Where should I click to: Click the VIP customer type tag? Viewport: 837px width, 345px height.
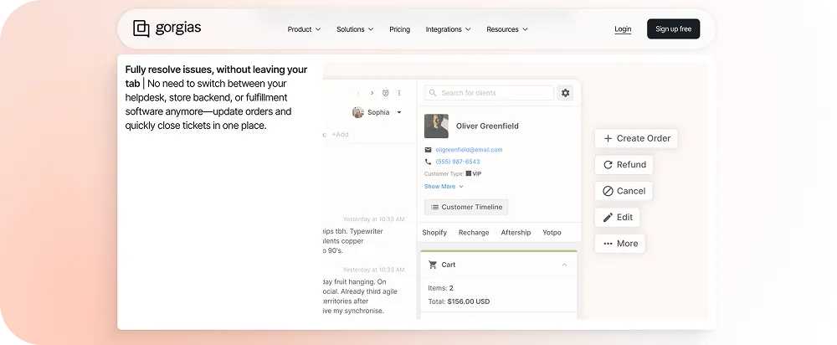pyautogui.click(x=474, y=173)
